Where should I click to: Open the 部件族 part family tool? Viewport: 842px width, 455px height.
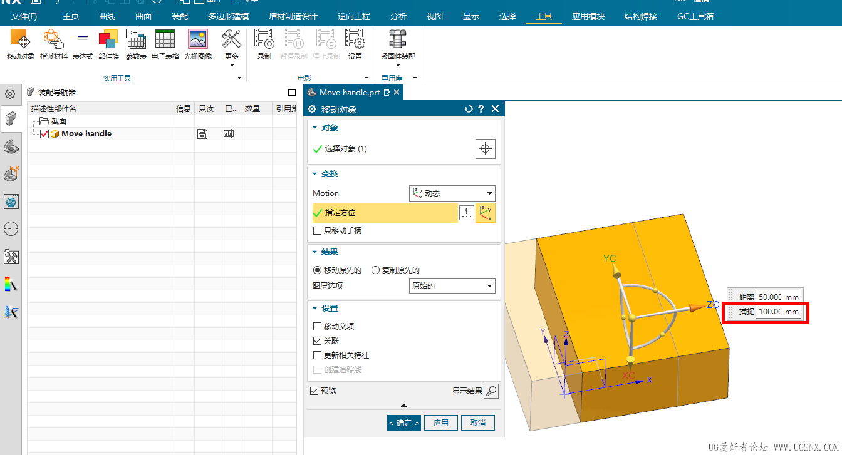pos(108,44)
